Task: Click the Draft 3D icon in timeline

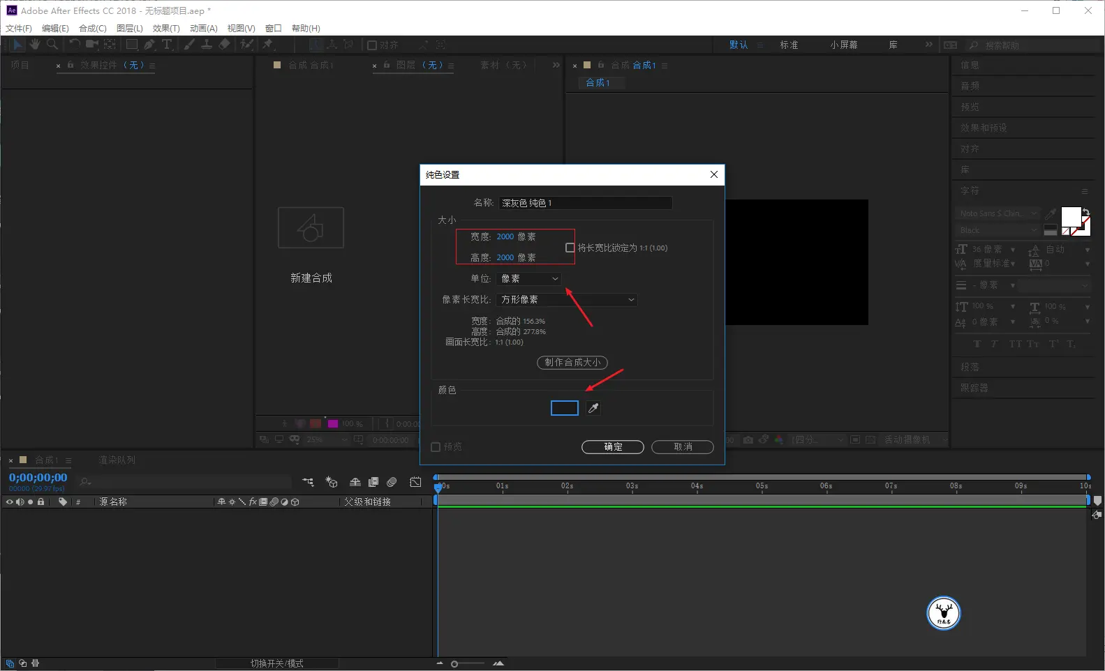Action: (x=332, y=482)
